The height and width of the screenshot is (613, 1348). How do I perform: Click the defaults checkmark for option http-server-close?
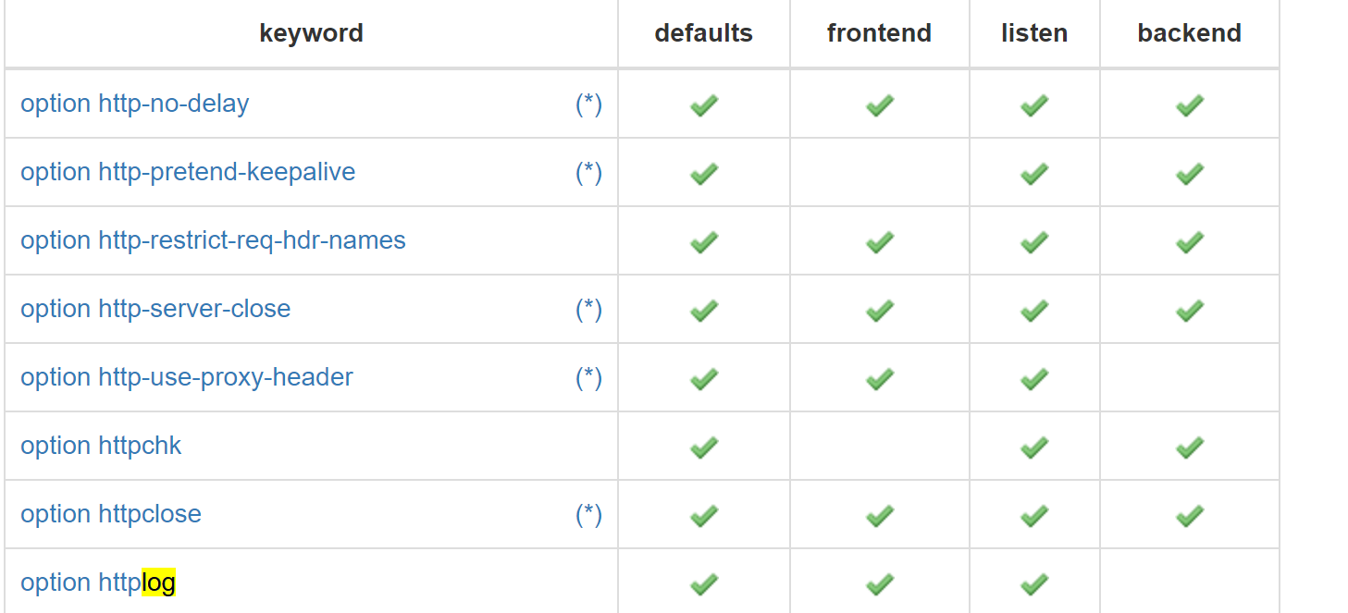pyautogui.click(x=704, y=311)
